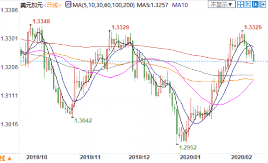The image size is (268, 163).
Task: Click the 2020/01 date axis label
Action: (x=190, y=157)
